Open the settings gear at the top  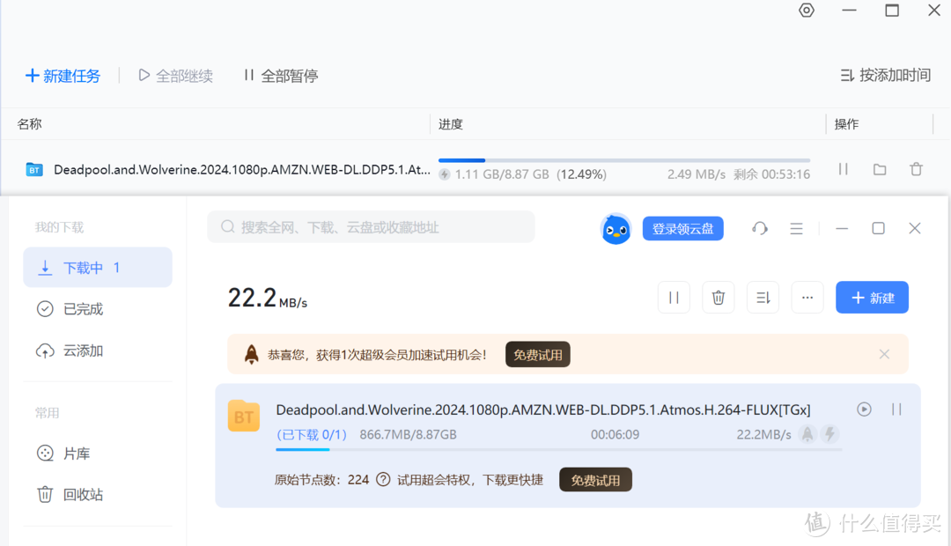pyautogui.click(x=806, y=11)
